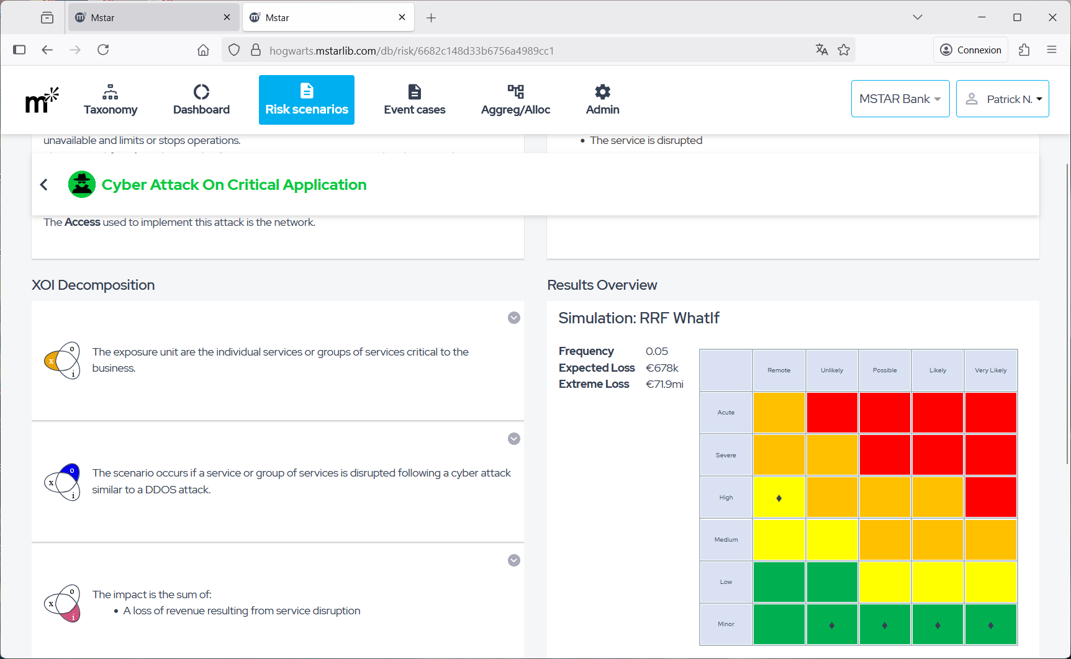The image size is (1071, 659).
Task: Go back with the scenario back chevron
Action: click(44, 184)
